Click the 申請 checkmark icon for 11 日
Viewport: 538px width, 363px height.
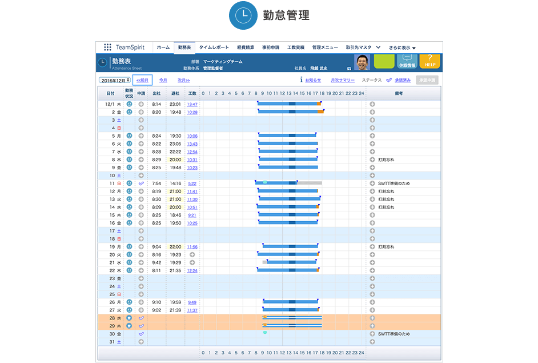[141, 184]
